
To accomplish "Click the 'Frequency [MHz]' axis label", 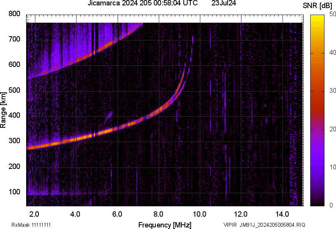I will (165, 225).
